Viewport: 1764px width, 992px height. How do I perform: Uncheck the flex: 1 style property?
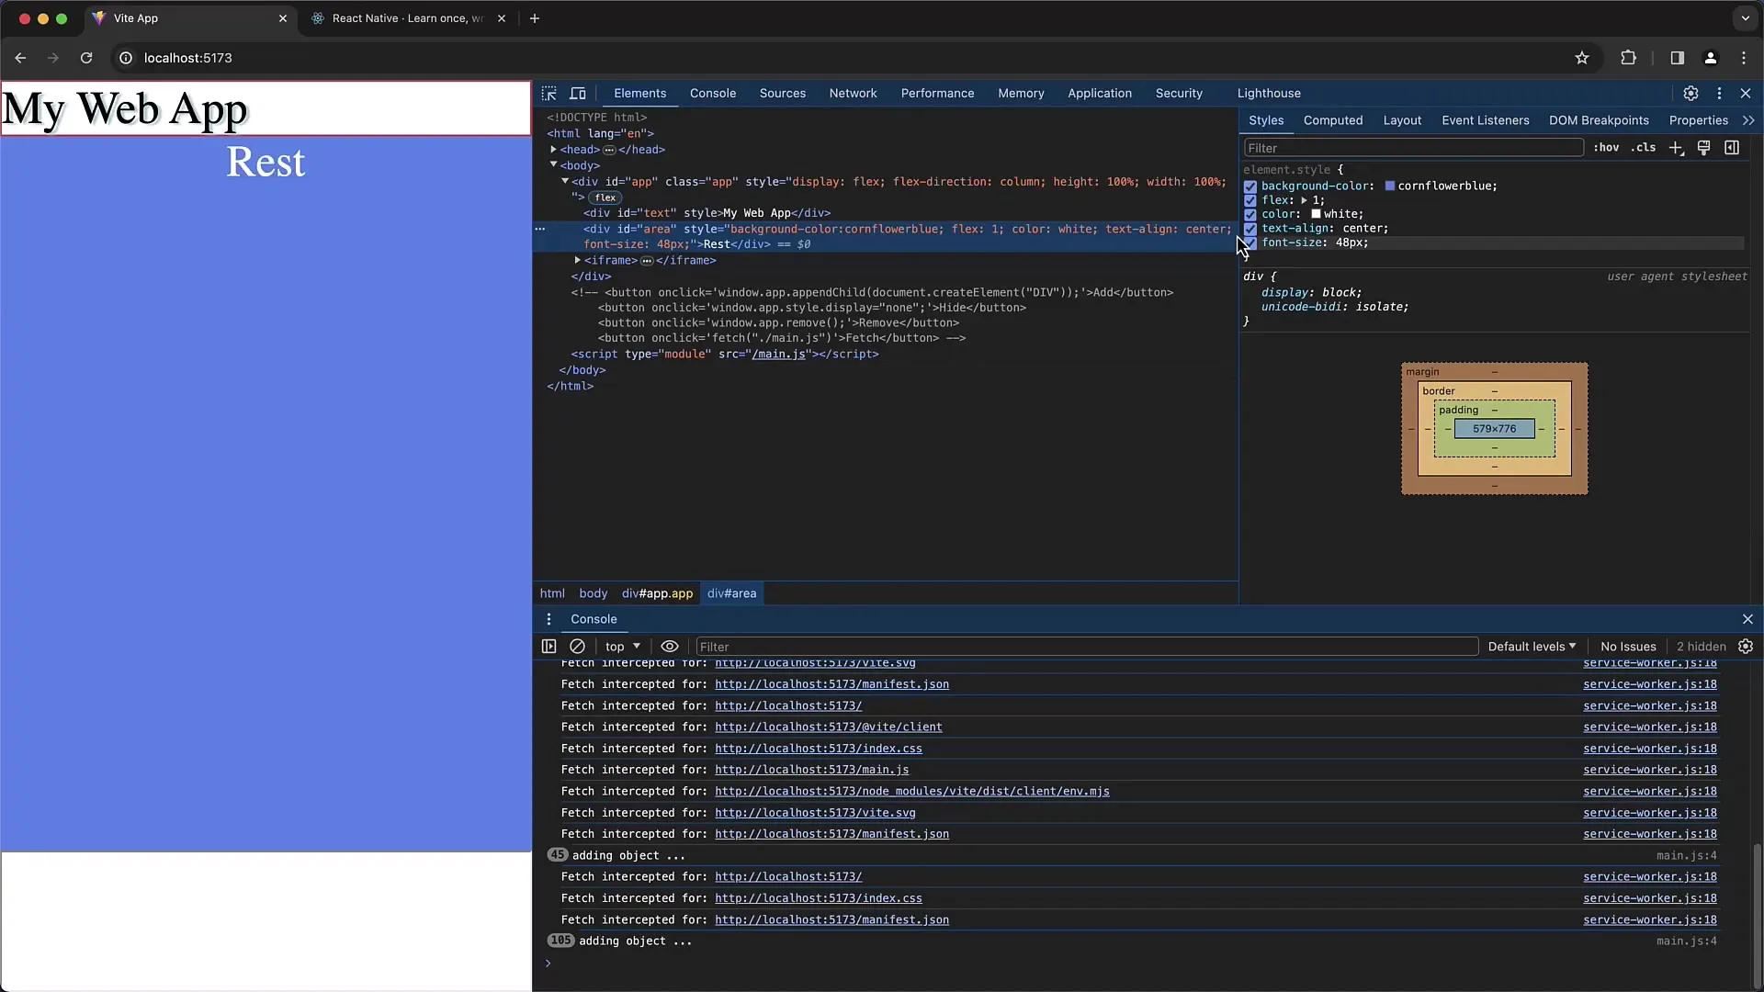[1249, 200]
